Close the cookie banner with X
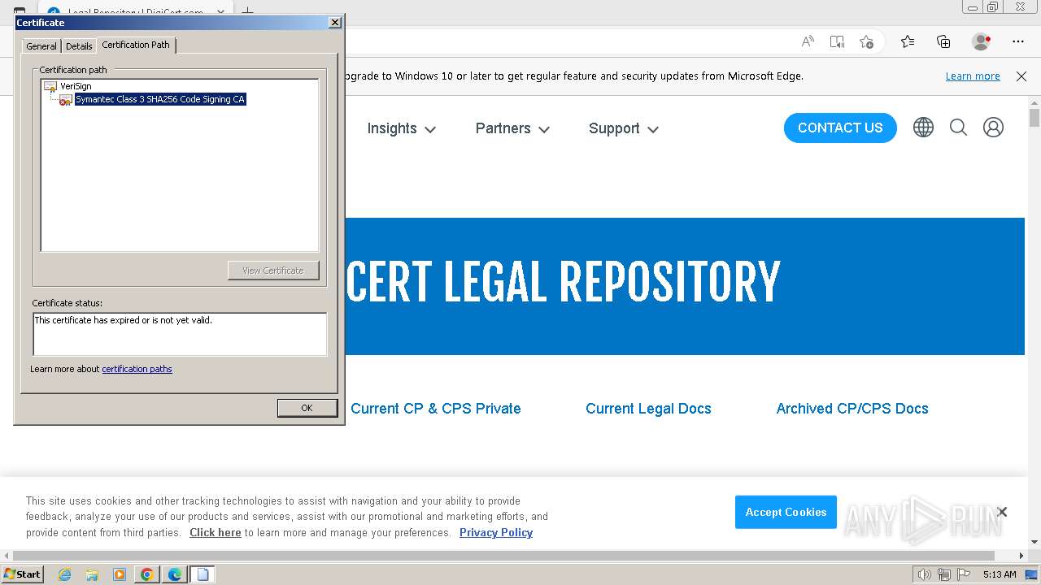Viewport: 1041px width, 585px height. coord(1002,512)
